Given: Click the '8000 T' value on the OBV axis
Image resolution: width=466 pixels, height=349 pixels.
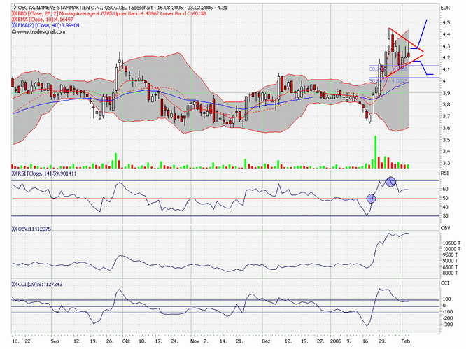Looking at the screenshot, I should click(451, 273).
